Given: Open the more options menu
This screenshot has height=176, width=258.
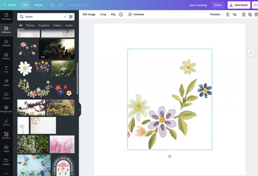Looking at the screenshot, I should (x=255, y=5).
